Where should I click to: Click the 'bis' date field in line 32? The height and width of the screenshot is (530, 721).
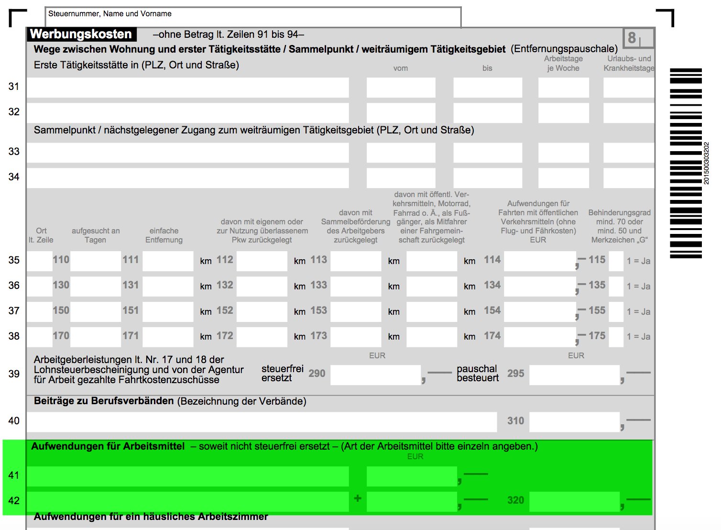tap(488, 113)
